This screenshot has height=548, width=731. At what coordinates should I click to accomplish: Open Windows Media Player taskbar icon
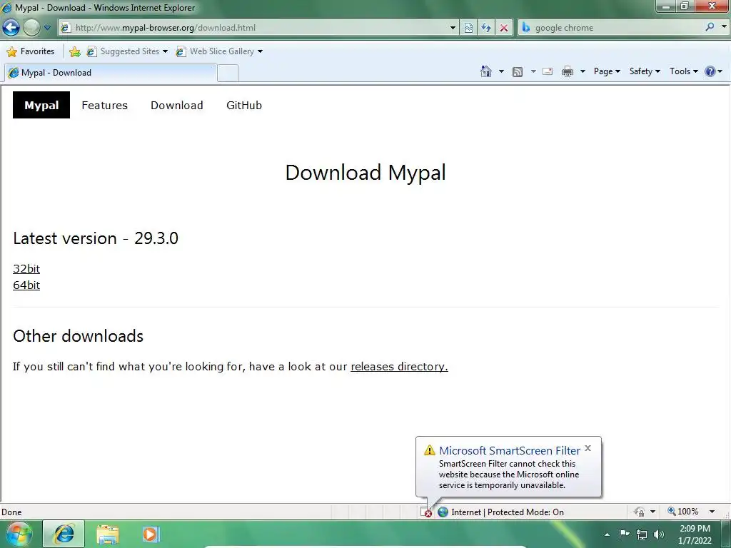click(x=151, y=534)
